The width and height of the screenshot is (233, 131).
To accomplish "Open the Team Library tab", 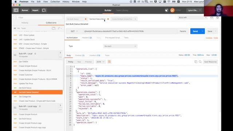I will pyautogui.click(x=122, y=10).
